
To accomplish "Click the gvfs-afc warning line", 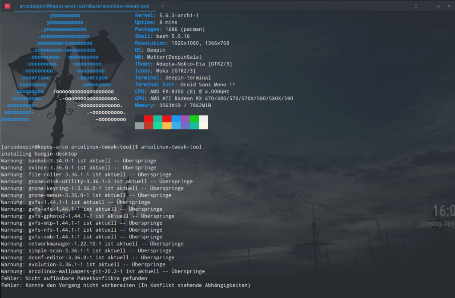I will click(x=82, y=209).
